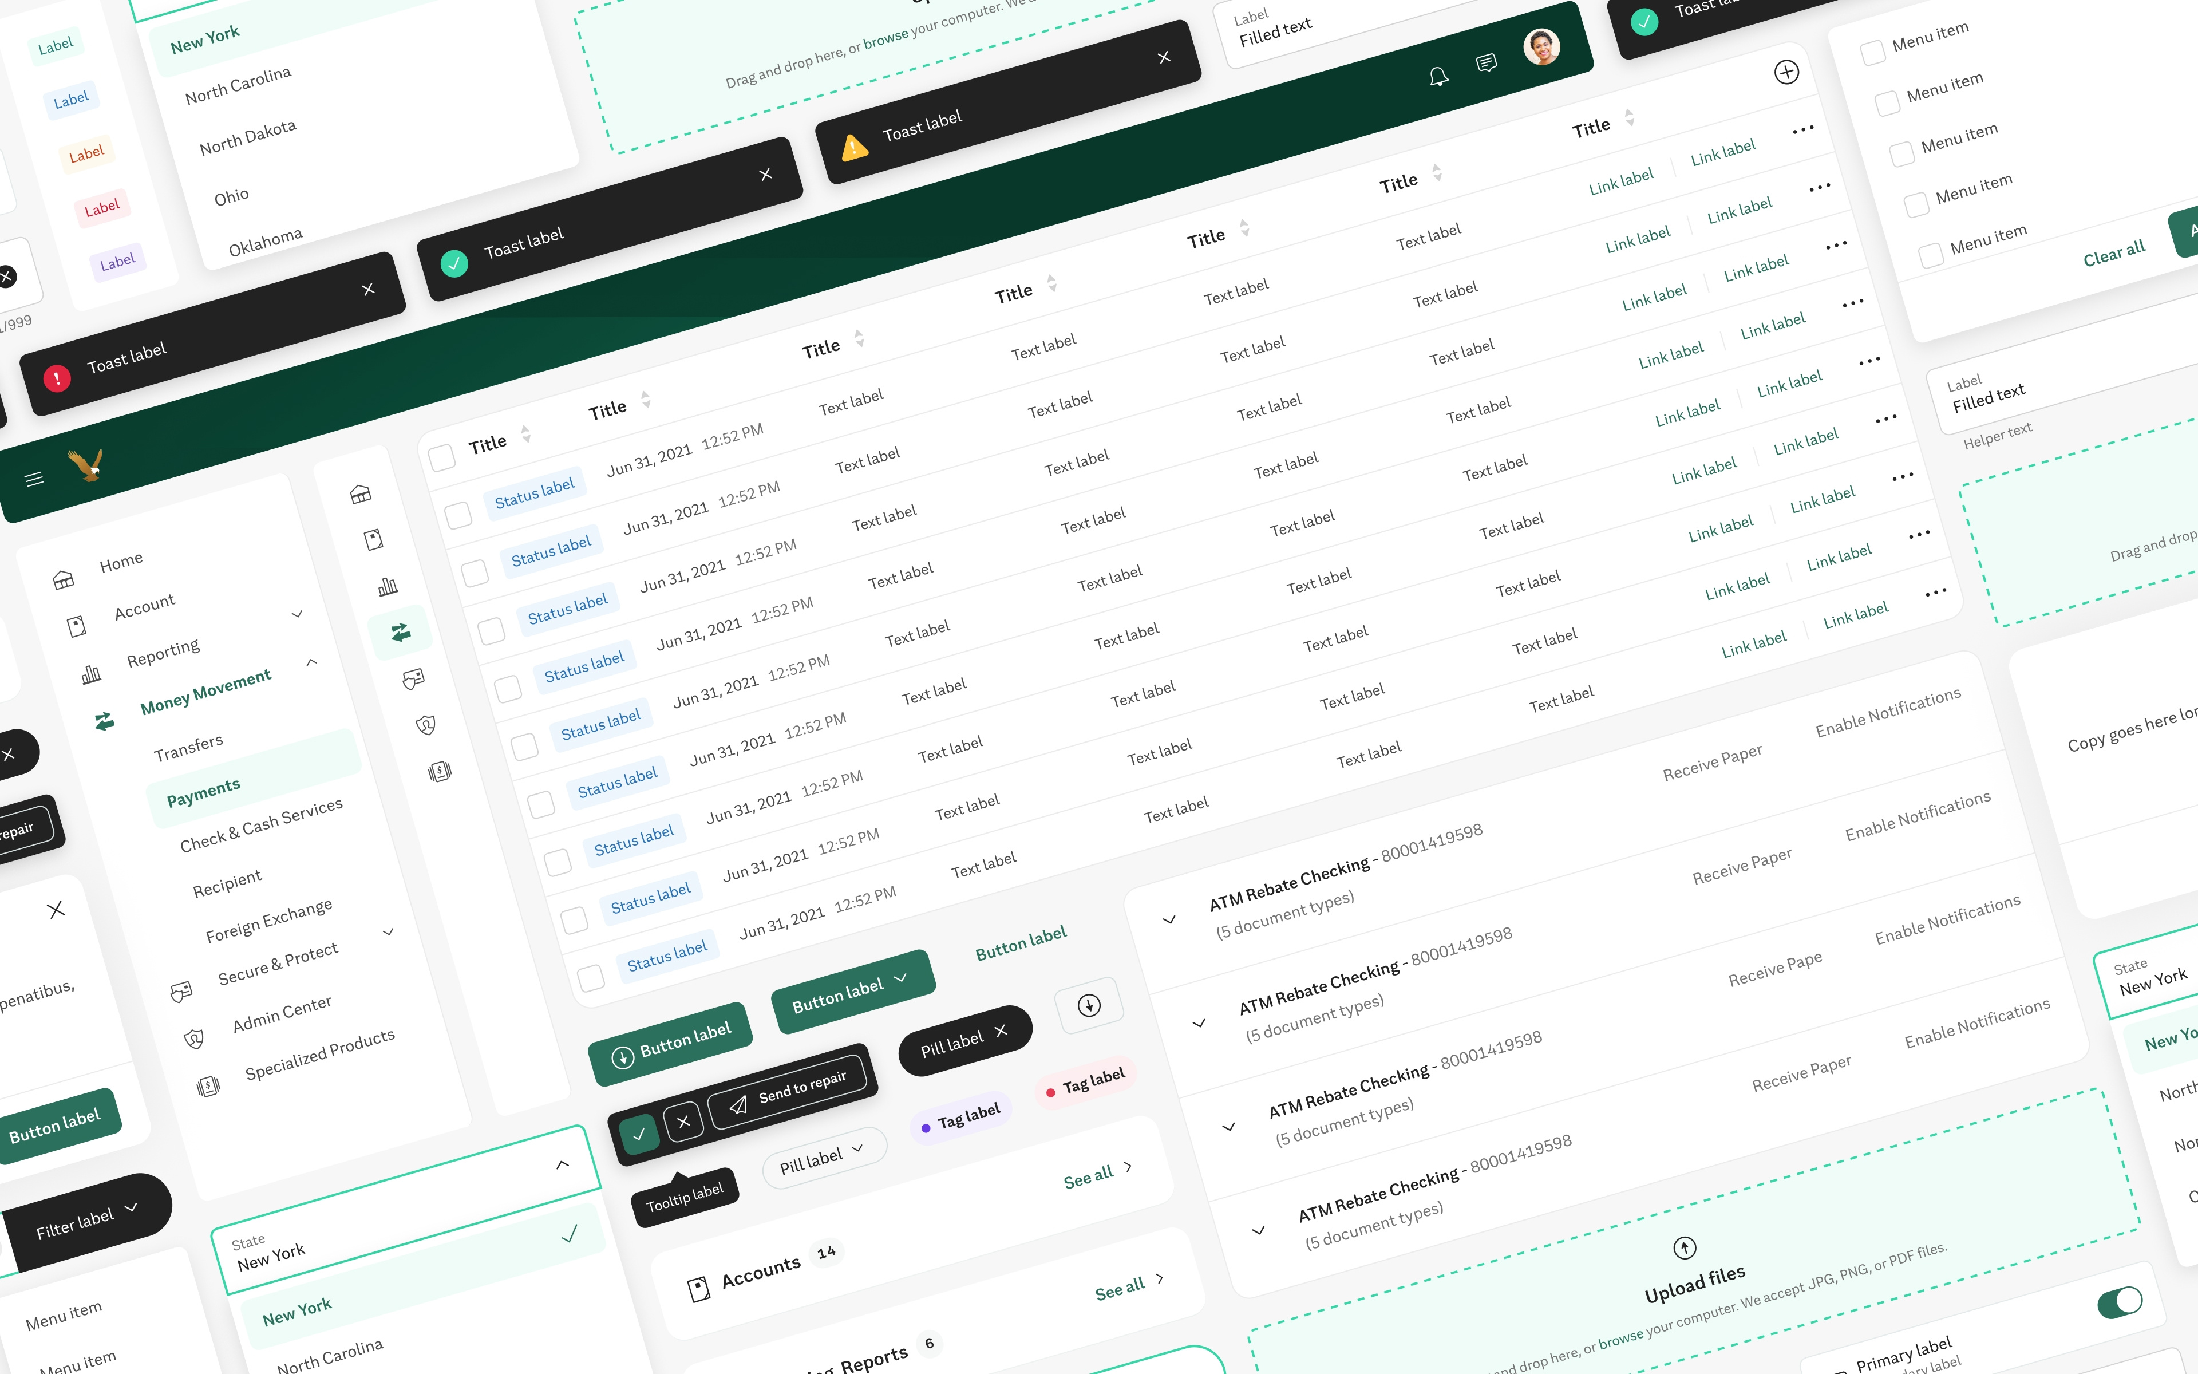2198x1374 pixels.
Task: Click the more options dots in top table row
Action: (x=1803, y=130)
